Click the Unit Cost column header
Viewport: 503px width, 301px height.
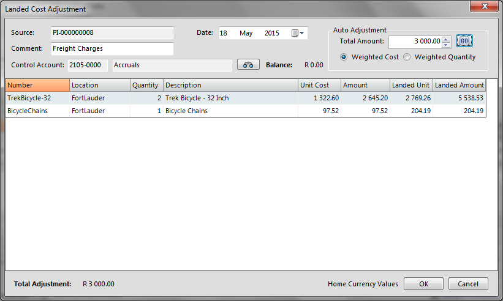(x=319, y=85)
